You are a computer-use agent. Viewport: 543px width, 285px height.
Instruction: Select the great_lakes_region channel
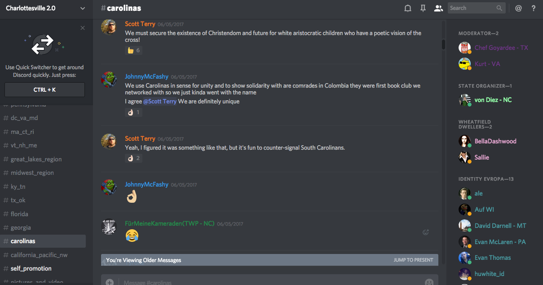point(36,159)
